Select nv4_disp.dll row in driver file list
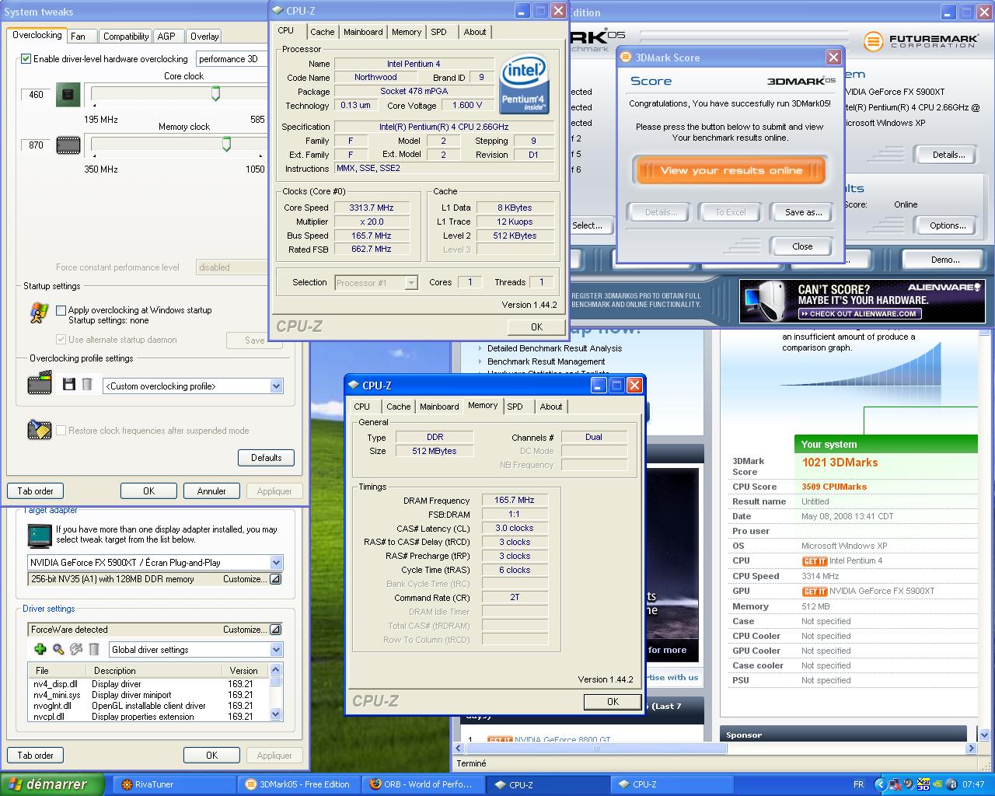The image size is (995, 796). coord(148,684)
